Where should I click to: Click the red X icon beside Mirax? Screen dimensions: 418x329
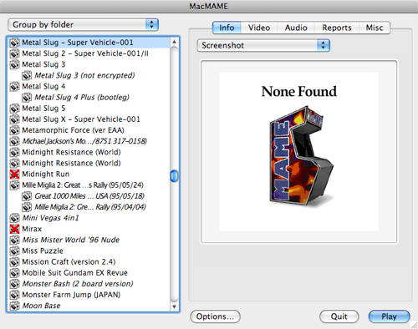point(14,229)
